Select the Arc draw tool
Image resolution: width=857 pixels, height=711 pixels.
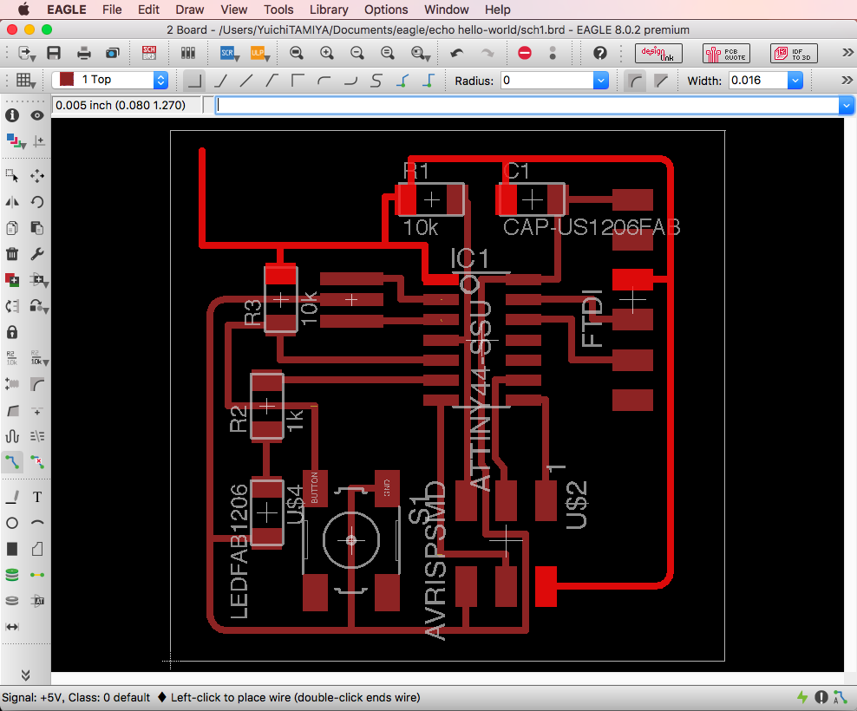tap(37, 523)
